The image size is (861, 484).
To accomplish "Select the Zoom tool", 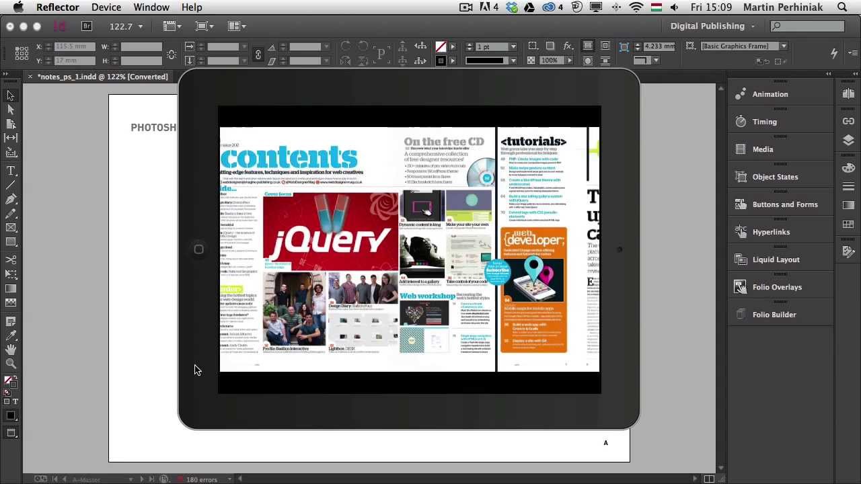I will (x=11, y=364).
